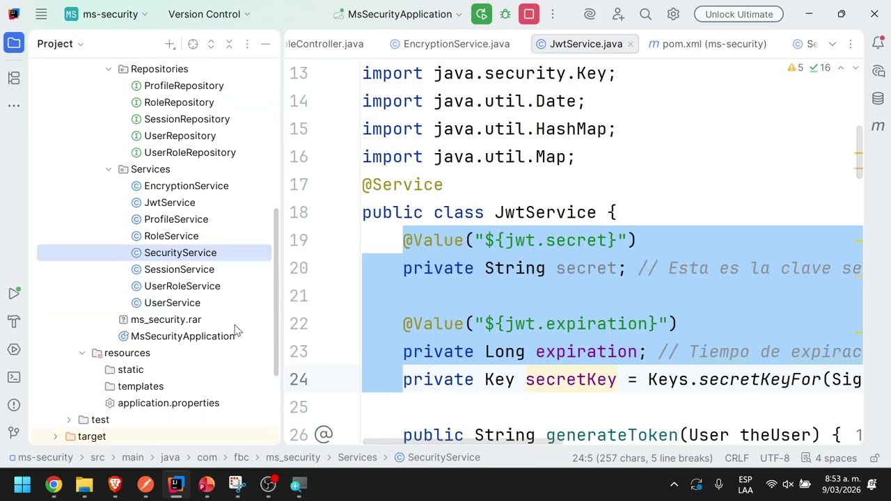Open the Run tool window icon
Viewport: 891px width, 501px height.
[14, 294]
